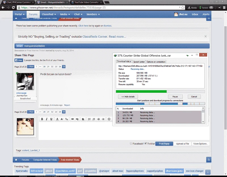The width and height of the screenshot is (227, 177).
Task: Go back in the browser
Action: (x=3, y=8)
